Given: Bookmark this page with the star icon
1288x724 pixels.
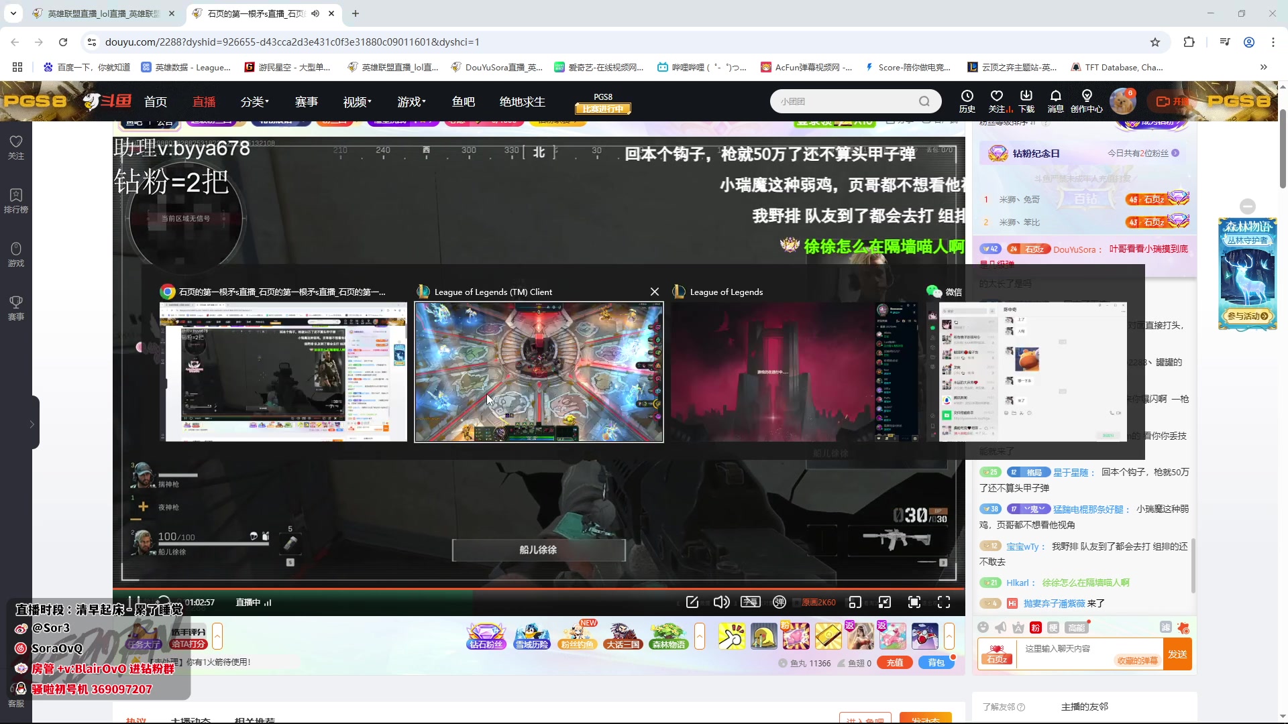Looking at the screenshot, I should [x=1155, y=42].
